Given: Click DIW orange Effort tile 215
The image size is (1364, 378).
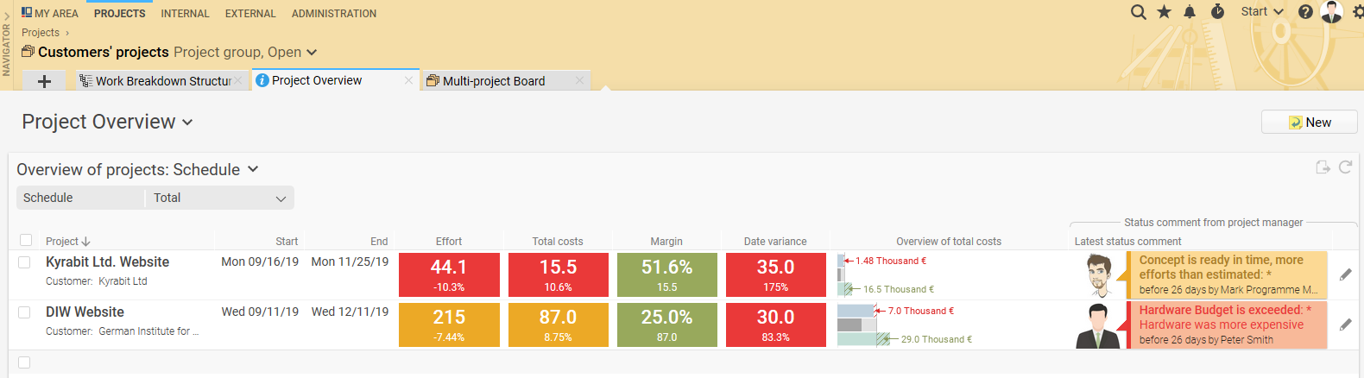Looking at the screenshot, I should (449, 324).
